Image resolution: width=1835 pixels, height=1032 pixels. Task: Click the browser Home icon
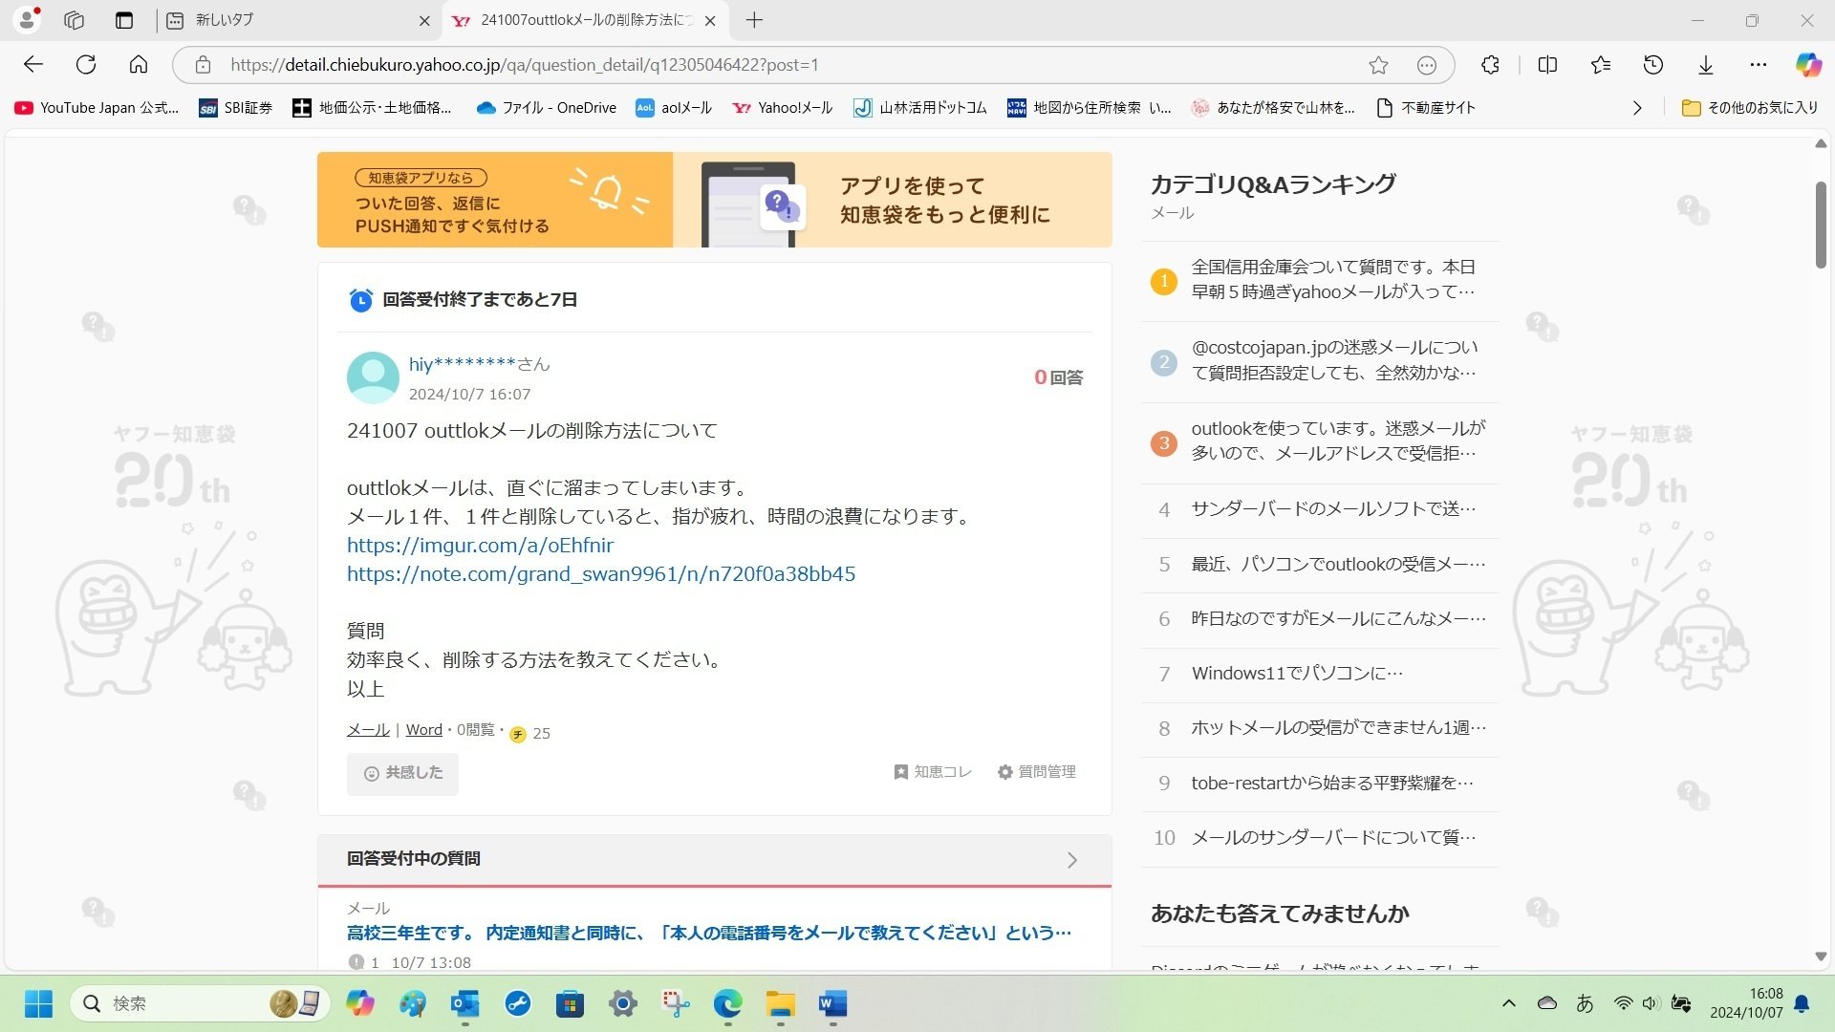(138, 65)
